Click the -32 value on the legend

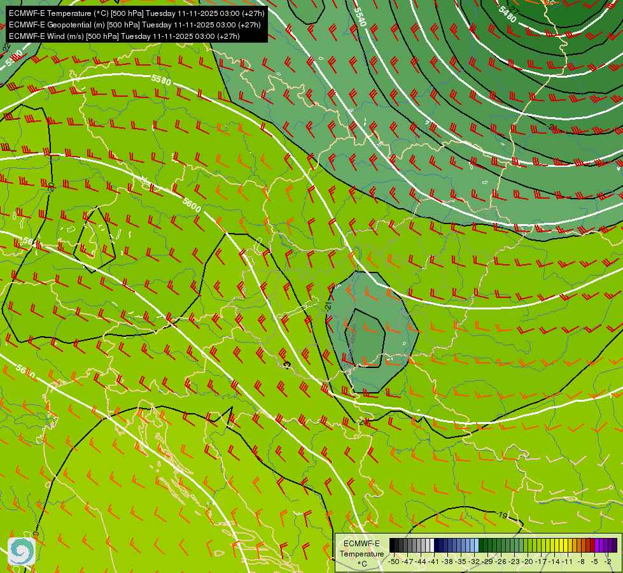(x=474, y=562)
